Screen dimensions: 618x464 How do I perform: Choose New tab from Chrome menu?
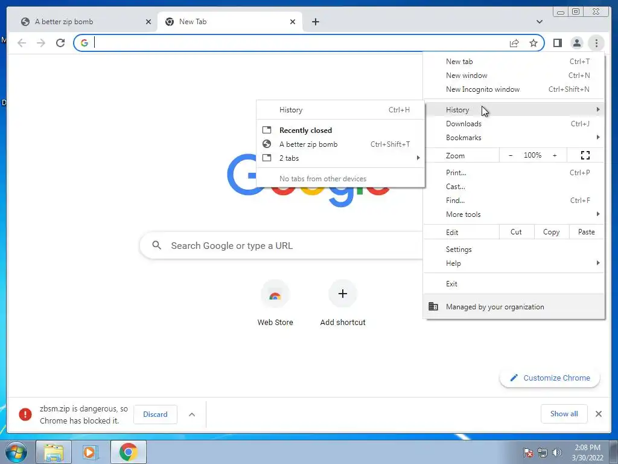[x=514, y=62]
